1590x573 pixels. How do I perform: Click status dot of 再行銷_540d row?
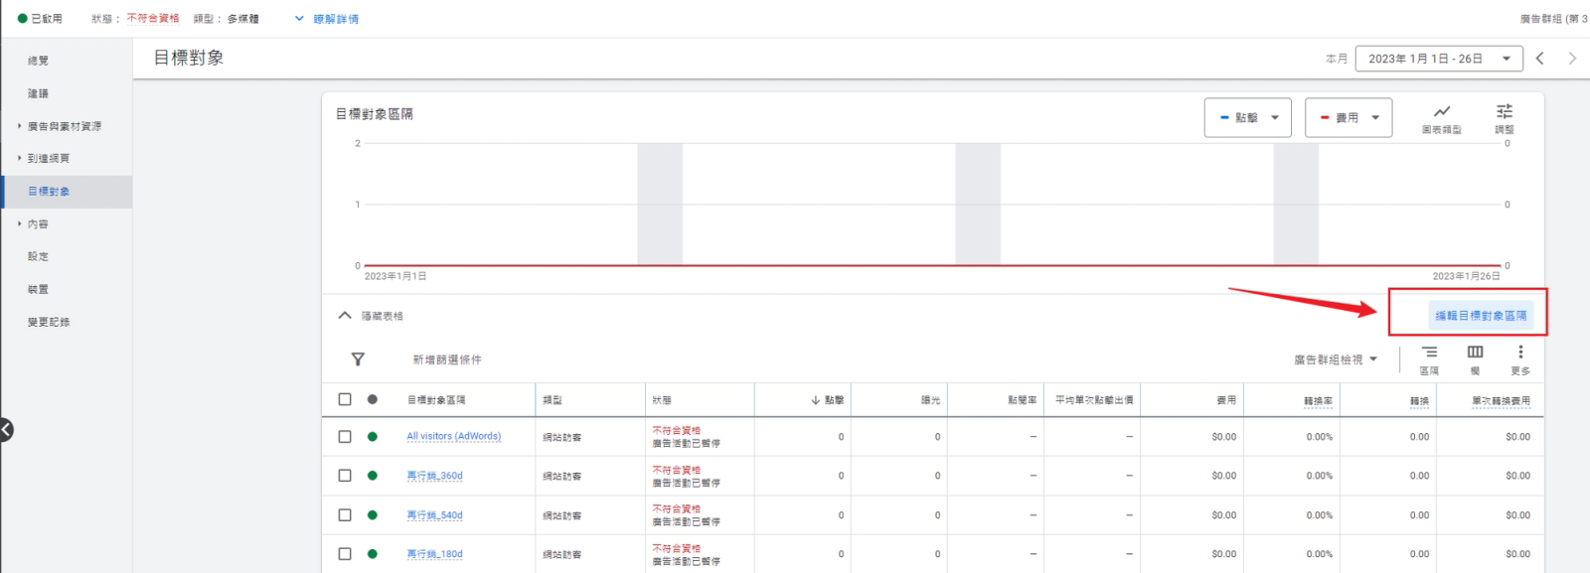point(372,515)
